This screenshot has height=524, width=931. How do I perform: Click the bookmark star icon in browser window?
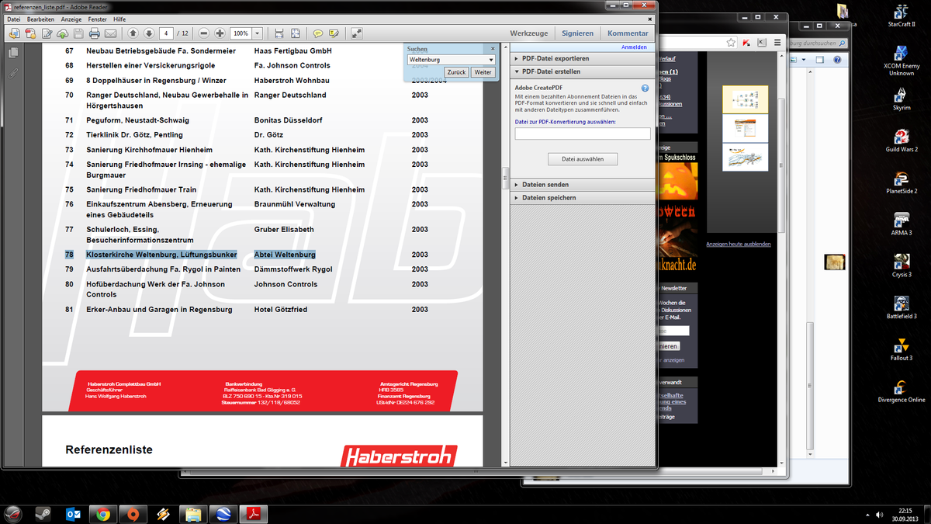pyautogui.click(x=729, y=43)
